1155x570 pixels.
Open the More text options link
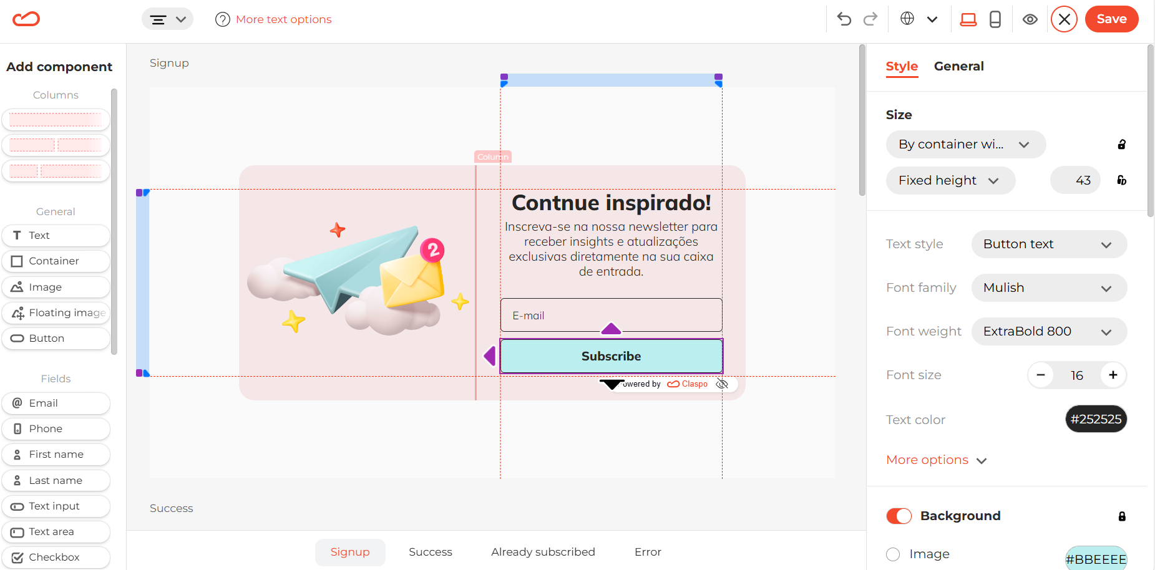(x=283, y=19)
